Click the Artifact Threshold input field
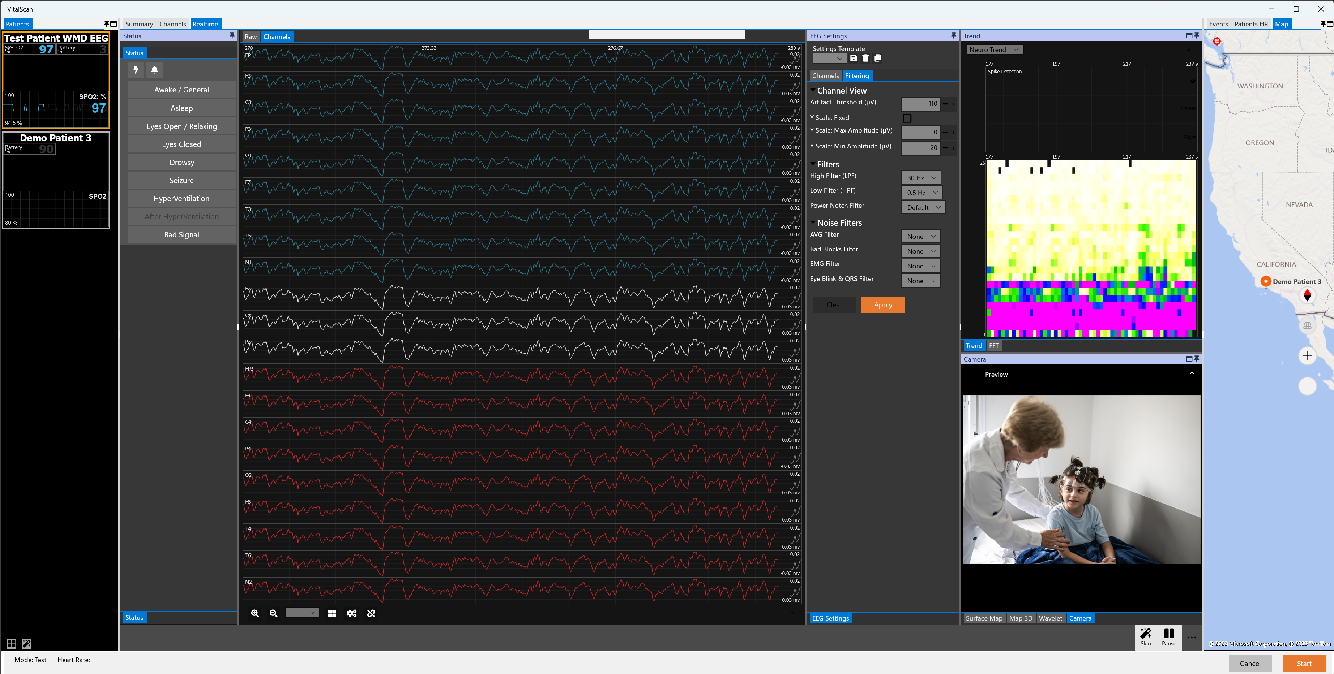This screenshot has width=1334, height=674. [920, 104]
